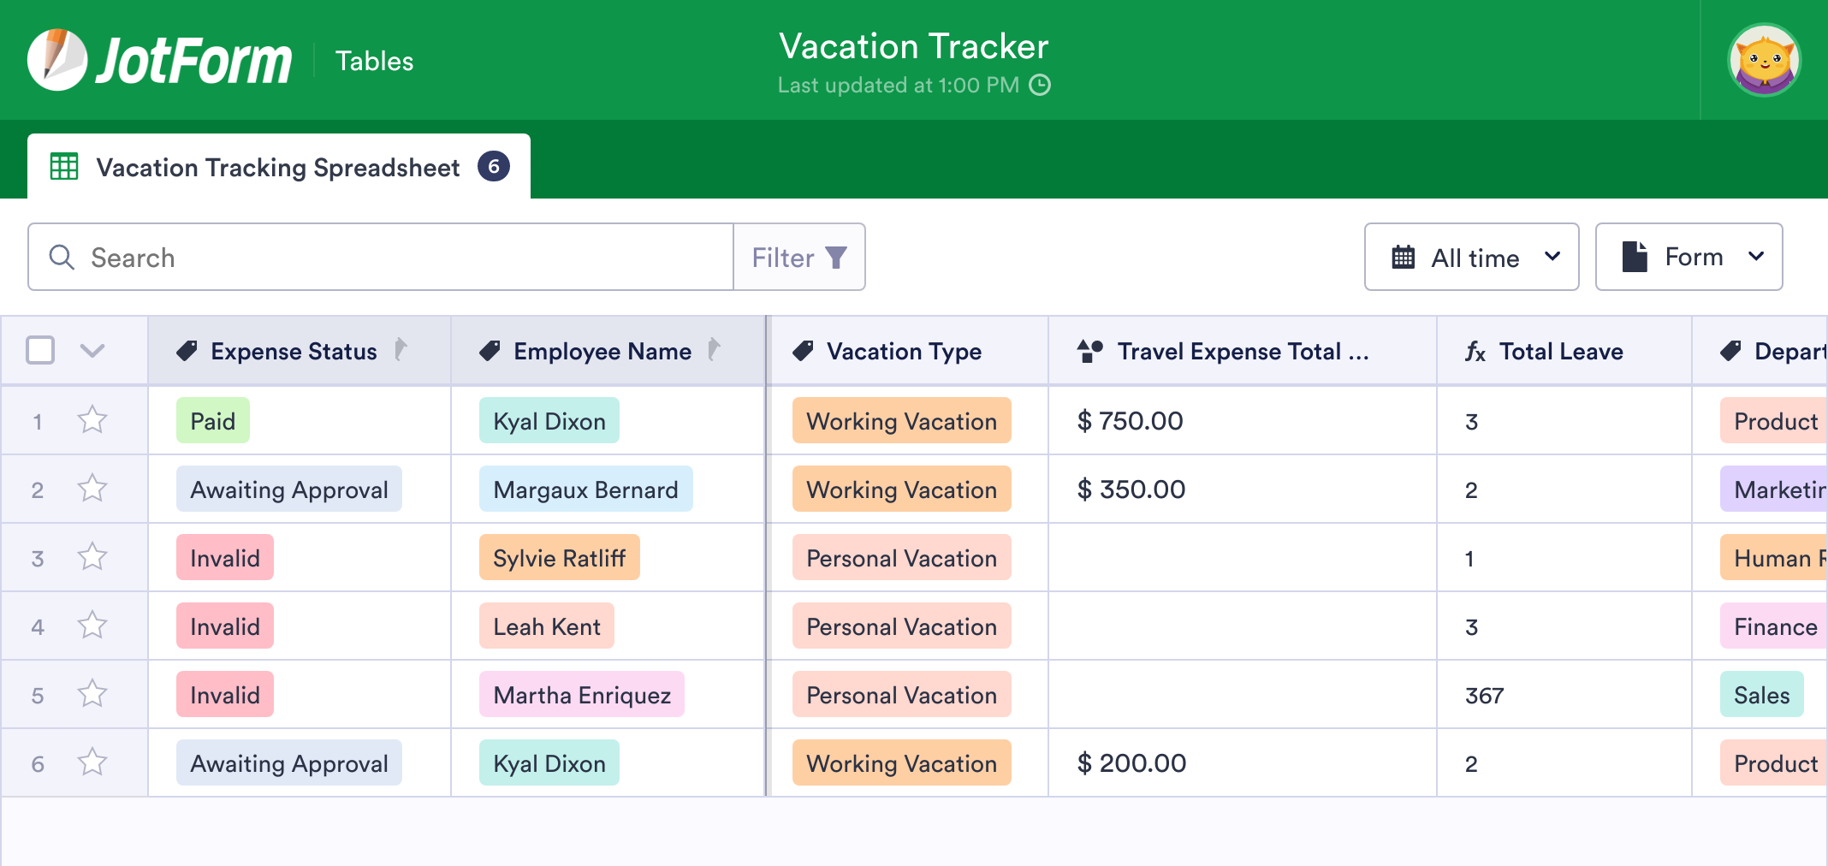Click the Invalid tag in row 4

(225, 626)
